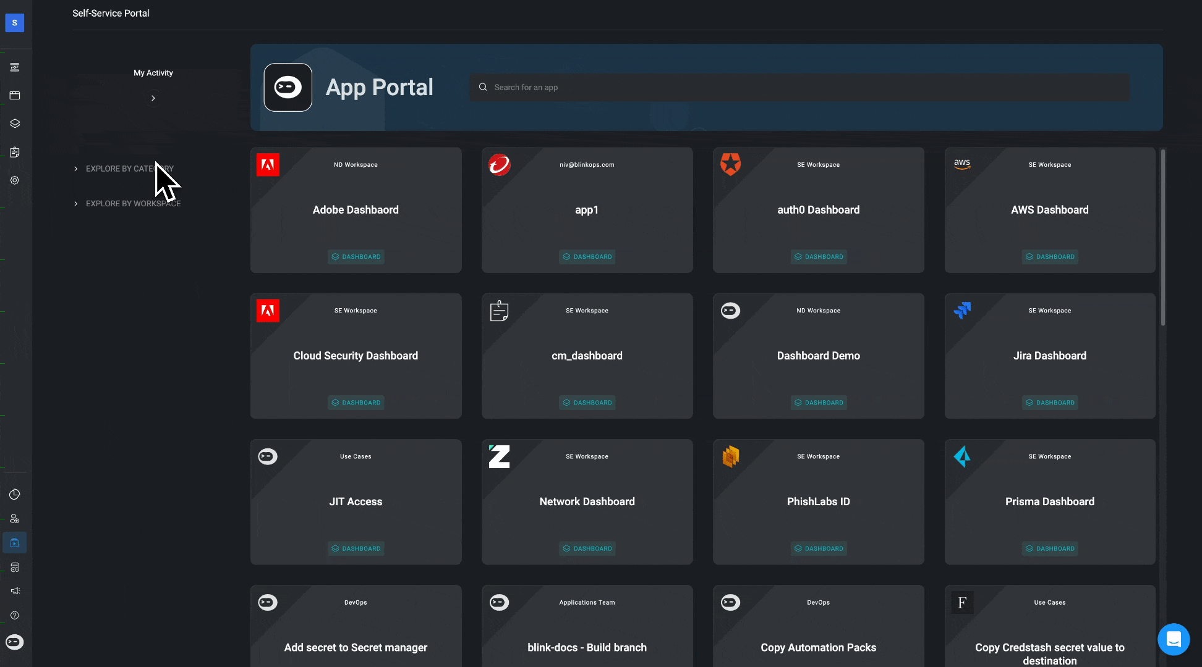The height and width of the screenshot is (667, 1202).
Task: Click the Self-Service Portal header title
Action: point(111,13)
